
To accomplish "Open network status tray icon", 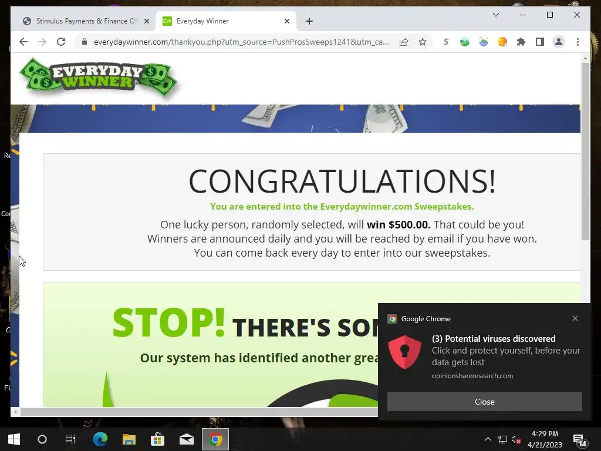I will point(502,439).
